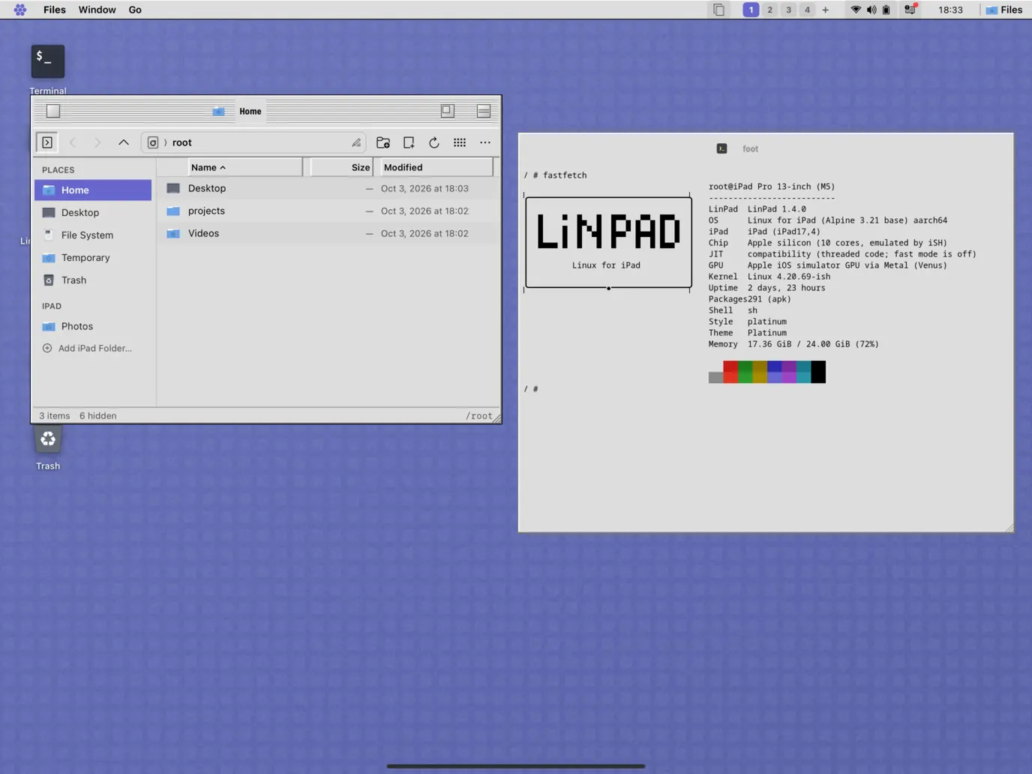Viewport: 1032px width, 774px height.
Task: Open Temporary in the sidebar
Action: 93,257
